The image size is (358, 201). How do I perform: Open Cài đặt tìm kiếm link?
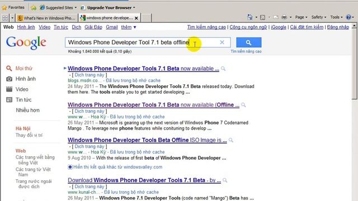(x=307, y=27)
